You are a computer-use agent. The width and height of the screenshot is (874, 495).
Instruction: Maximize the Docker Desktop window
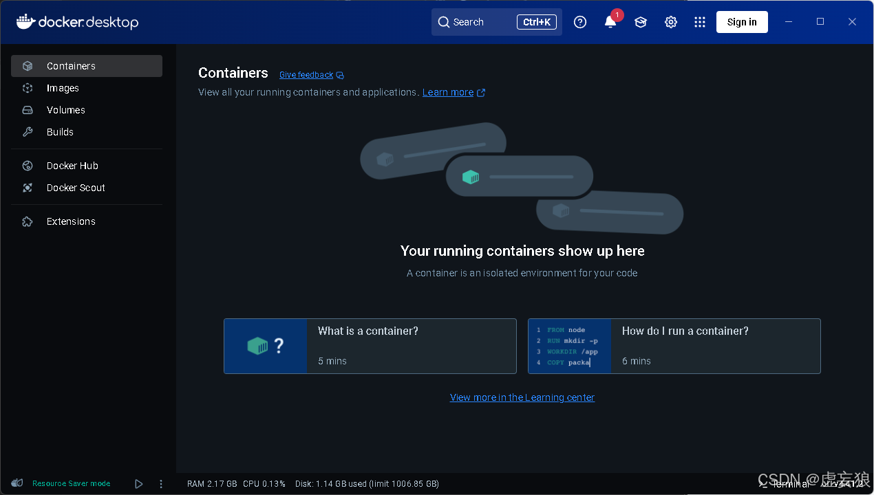coord(820,22)
